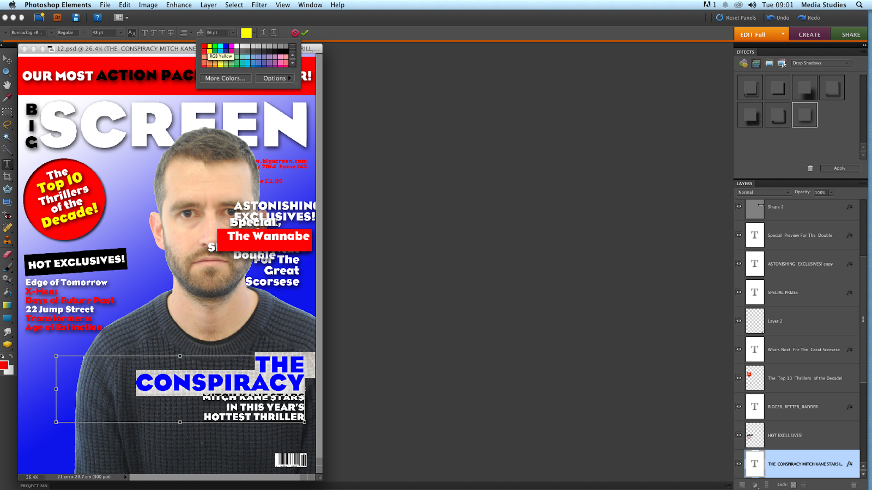Hide the Whats Next For The Great Scorsese layer

(x=739, y=350)
